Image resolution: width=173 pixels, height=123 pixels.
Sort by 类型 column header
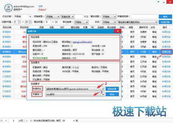pyautogui.click(x=131, y=27)
